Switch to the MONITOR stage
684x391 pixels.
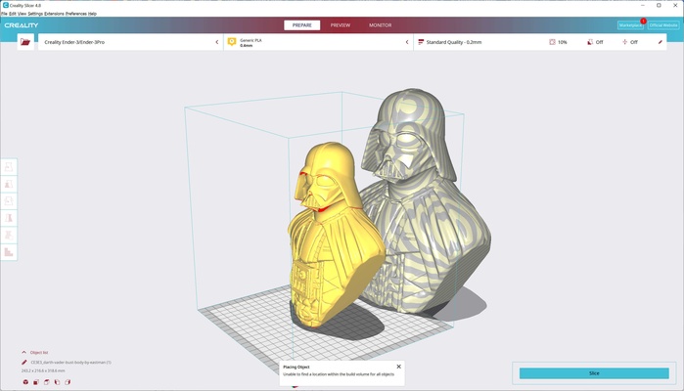381,25
